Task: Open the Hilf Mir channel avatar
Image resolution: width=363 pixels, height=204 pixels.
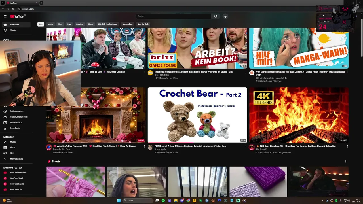Action: pyautogui.click(x=252, y=73)
